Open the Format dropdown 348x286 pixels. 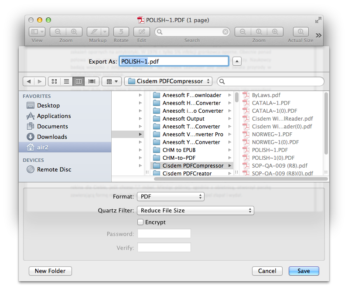(x=170, y=197)
